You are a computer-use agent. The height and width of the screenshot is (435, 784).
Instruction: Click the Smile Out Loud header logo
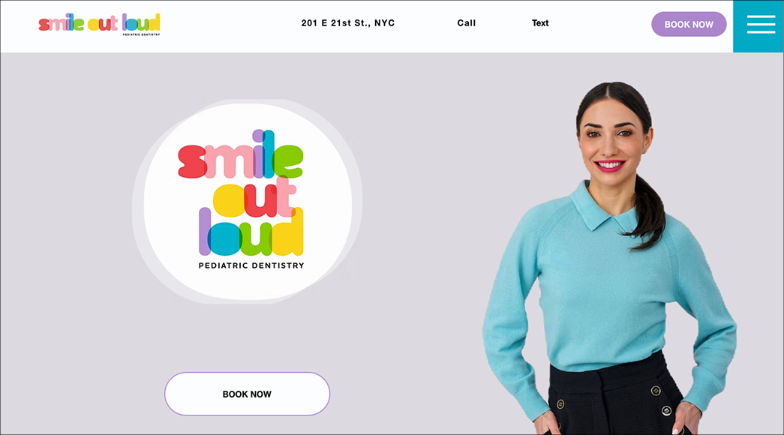pos(100,24)
